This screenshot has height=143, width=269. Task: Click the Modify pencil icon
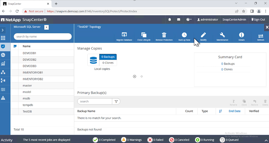(203, 35)
